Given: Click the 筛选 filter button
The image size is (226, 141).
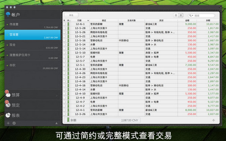Looking at the screenshot, I should point(71,15).
